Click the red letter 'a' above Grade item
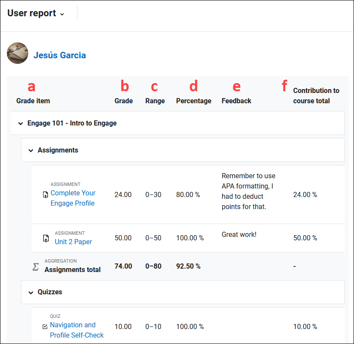This screenshot has width=354, height=344. (x=31, y=86)
